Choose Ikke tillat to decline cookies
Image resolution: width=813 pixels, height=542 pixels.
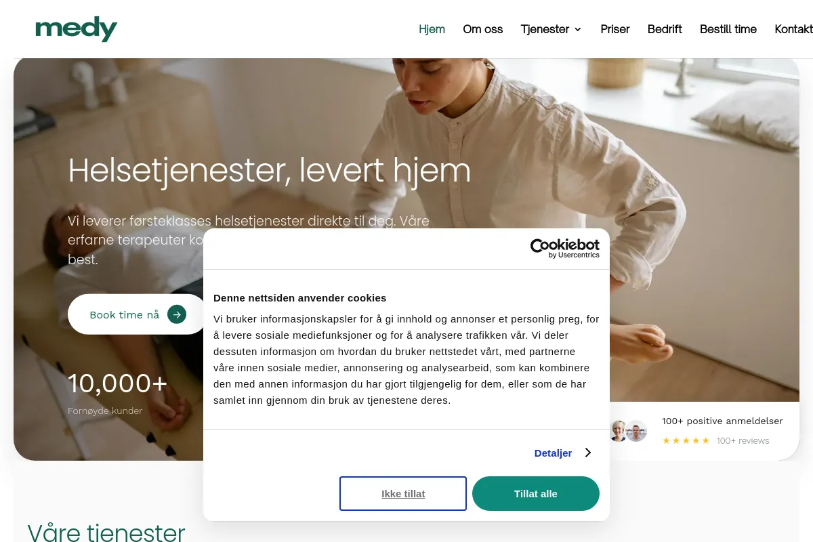coord(403,493)
